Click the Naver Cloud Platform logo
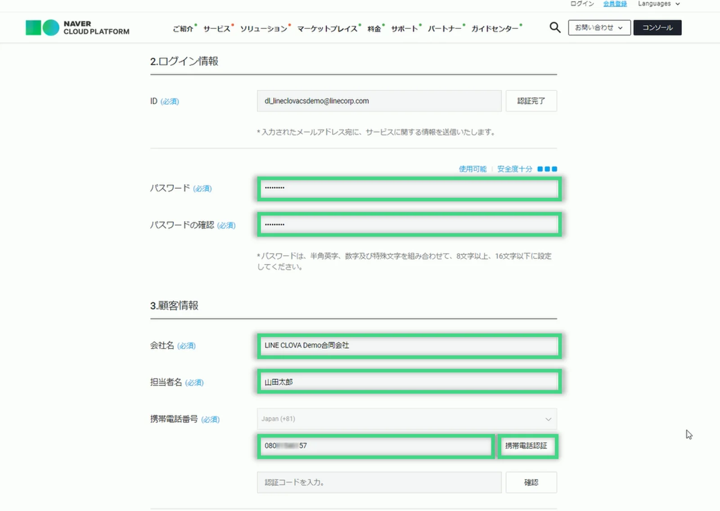720x511 pixels. pyautogui.click(x=77, y=28)
